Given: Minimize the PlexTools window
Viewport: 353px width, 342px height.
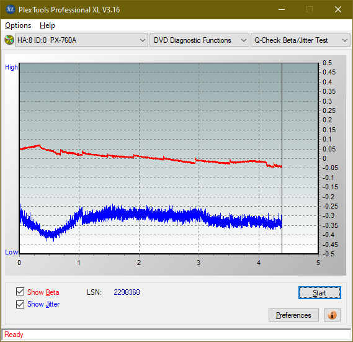Looking at the screenshot, I should tap(282, 9).
